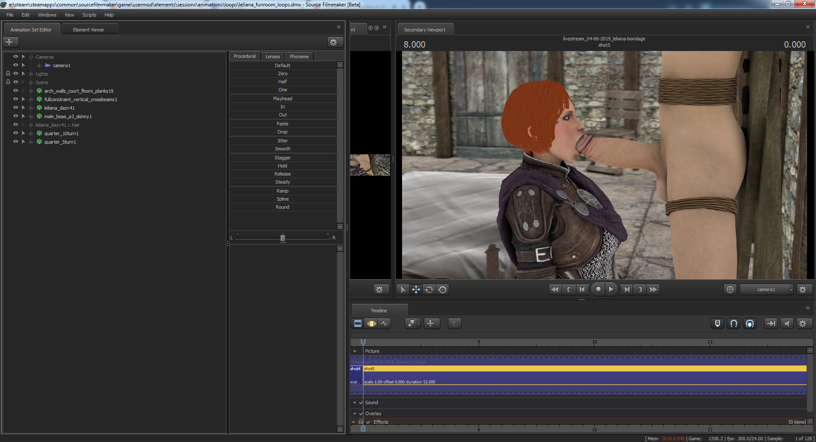This screenshot has height=442, width=816.
Task: Switch to the Graph Editor mode
Action: coord(384,323)
